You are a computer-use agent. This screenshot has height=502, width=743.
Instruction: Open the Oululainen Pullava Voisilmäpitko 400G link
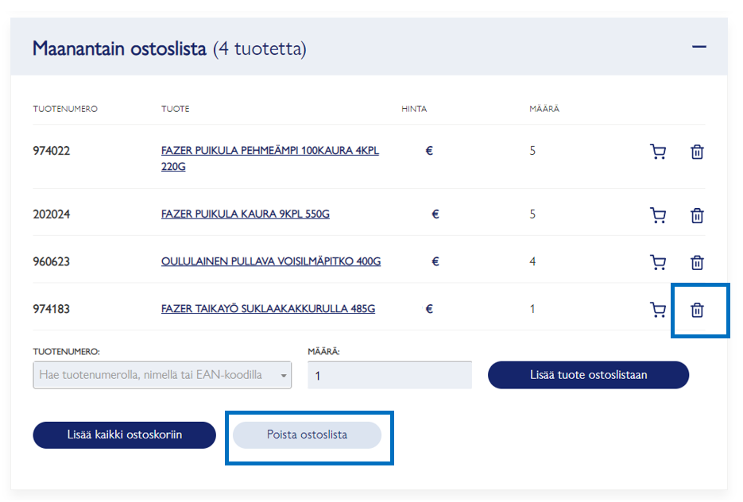270,261
